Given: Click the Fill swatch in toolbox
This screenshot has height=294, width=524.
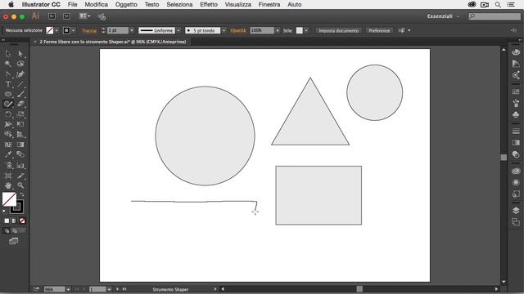Looking at the screenshot, I should 9,199.
